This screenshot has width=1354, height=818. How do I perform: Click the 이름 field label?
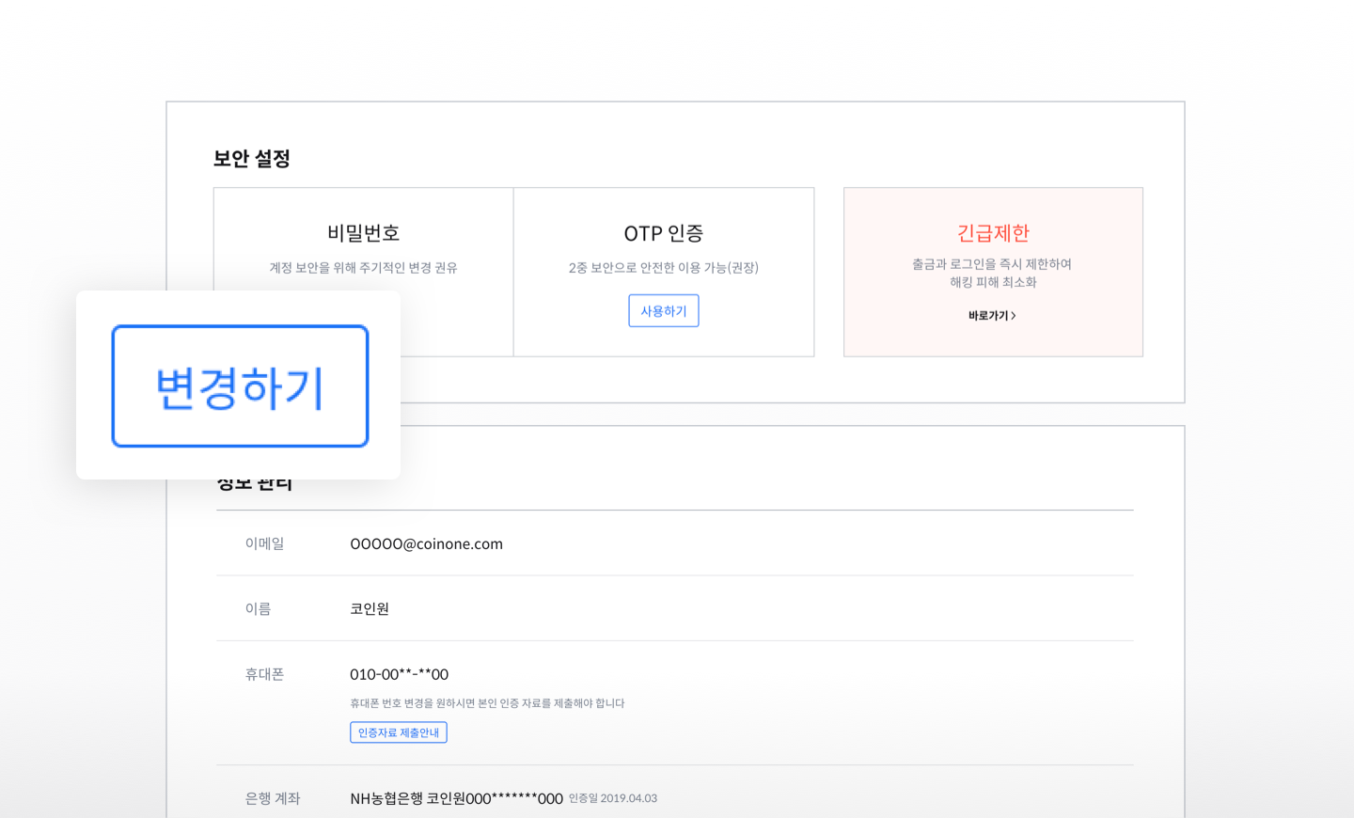(258, 608)
